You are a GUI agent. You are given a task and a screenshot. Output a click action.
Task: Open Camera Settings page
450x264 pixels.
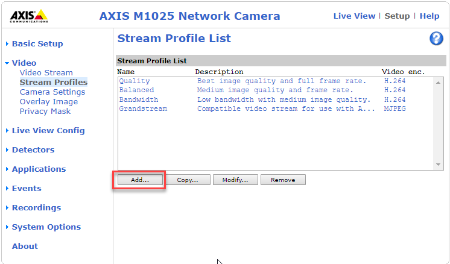click(x=52, y=92)
